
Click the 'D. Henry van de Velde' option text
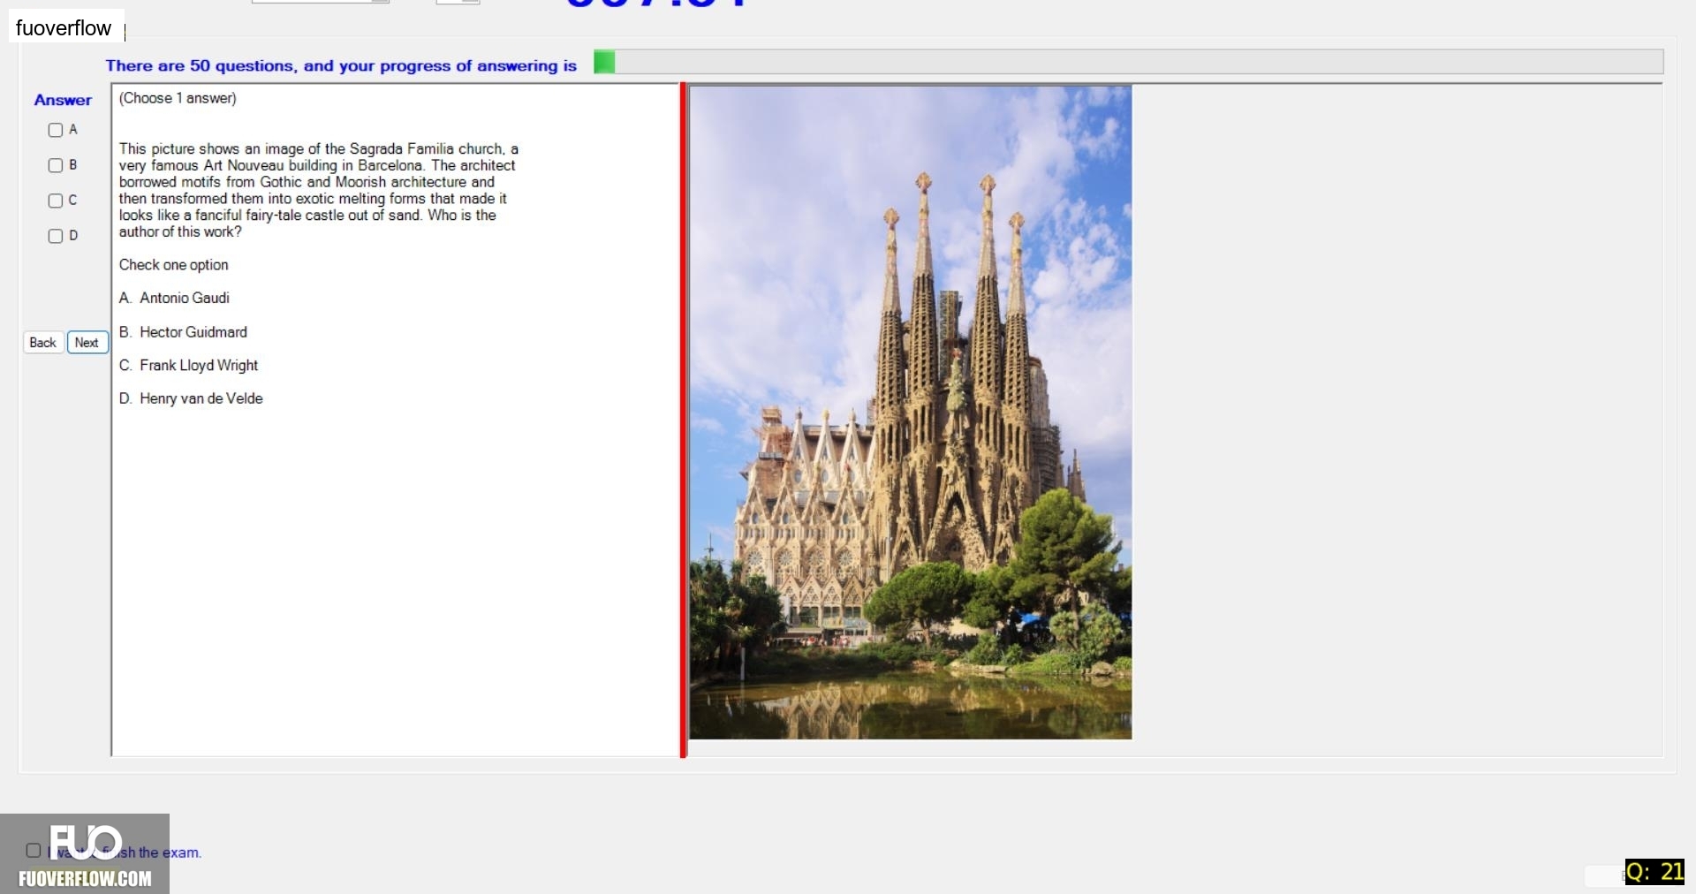pos(191,398)
